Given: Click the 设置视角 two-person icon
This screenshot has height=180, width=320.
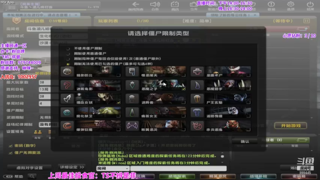Looking at the screenshot, I should point(38,132).
